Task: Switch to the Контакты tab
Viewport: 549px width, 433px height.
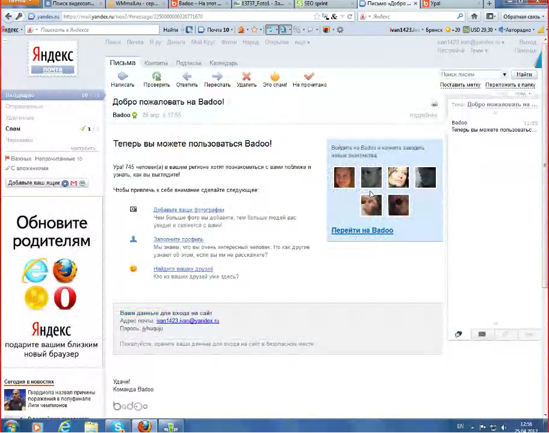Action: pos(156,63)
